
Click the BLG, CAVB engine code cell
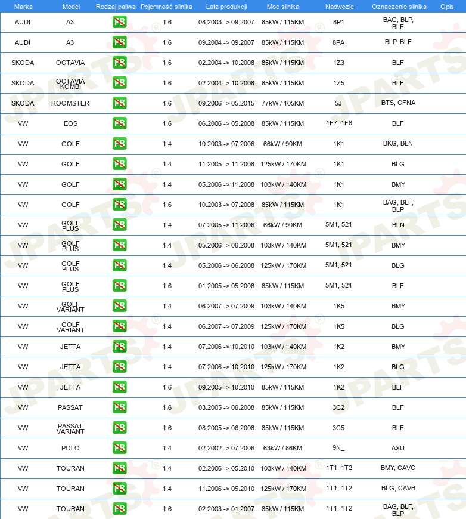[398, 488]
